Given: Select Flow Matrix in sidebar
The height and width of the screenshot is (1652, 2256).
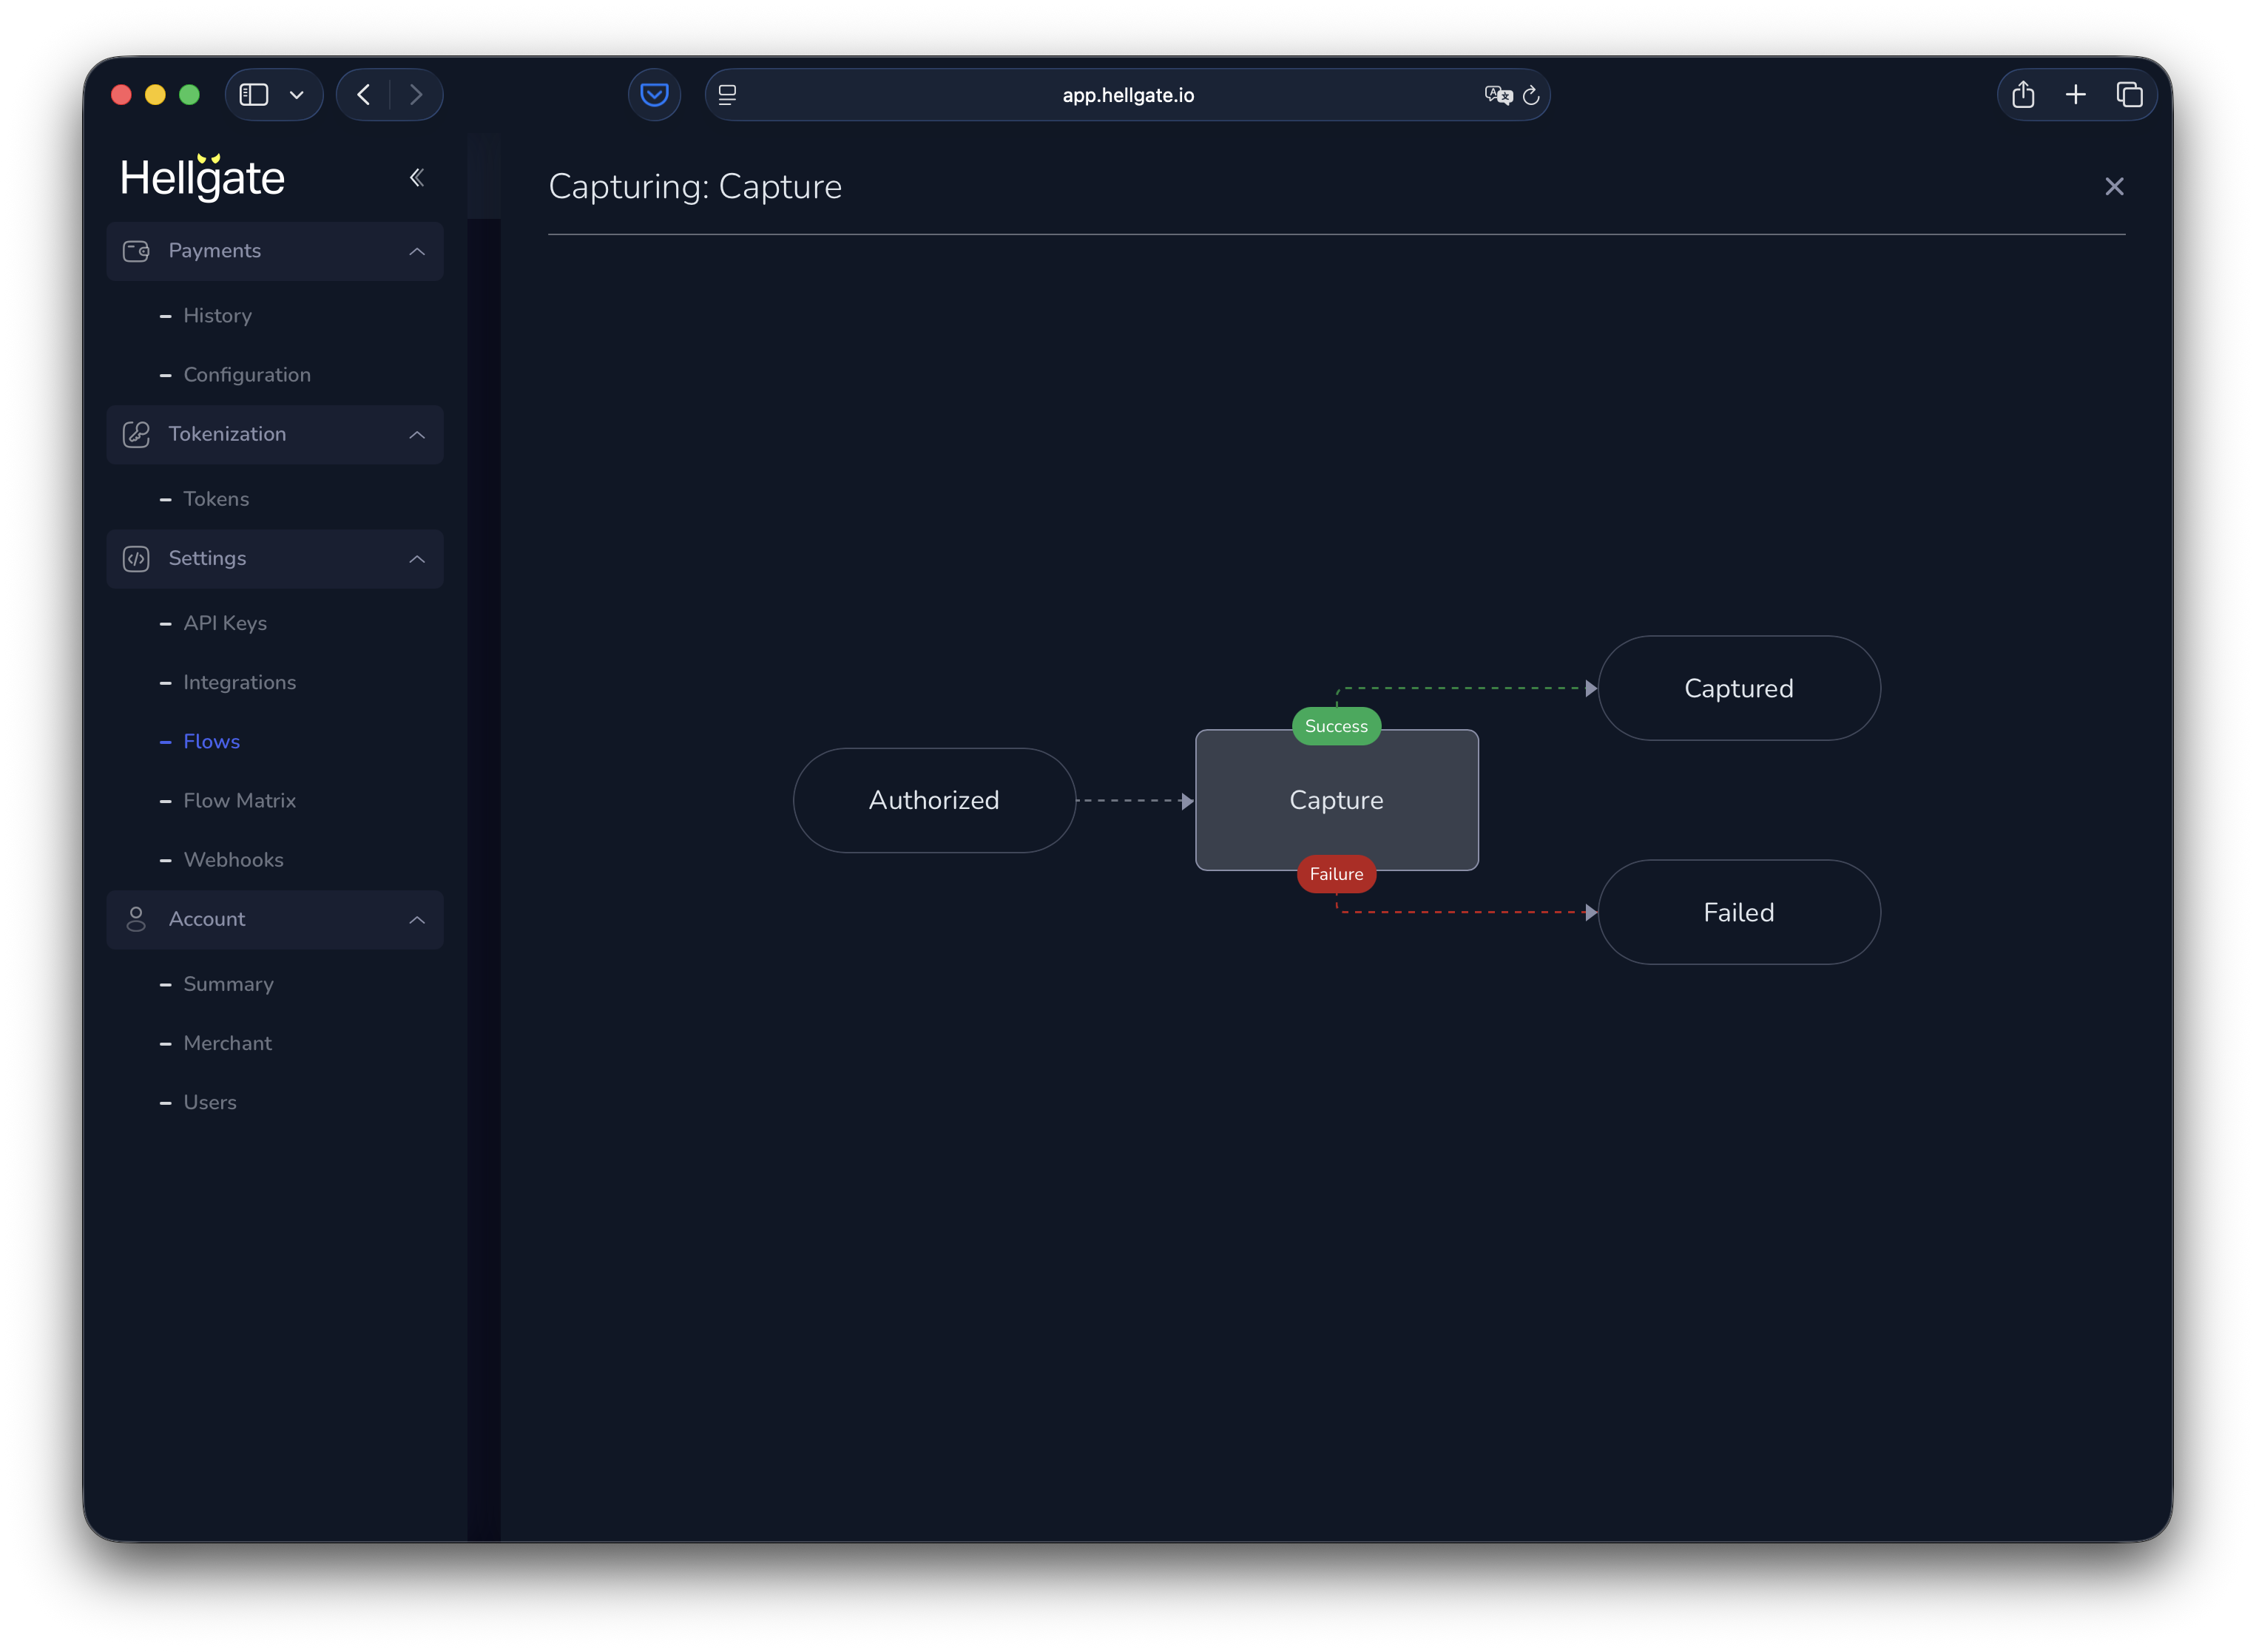Looking at the screenshot, I should point(240,800).
